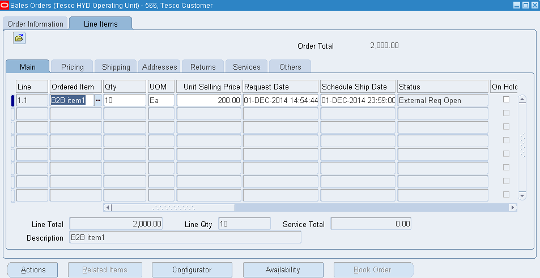Click the horizontal scrollbar left arrow

108,207
